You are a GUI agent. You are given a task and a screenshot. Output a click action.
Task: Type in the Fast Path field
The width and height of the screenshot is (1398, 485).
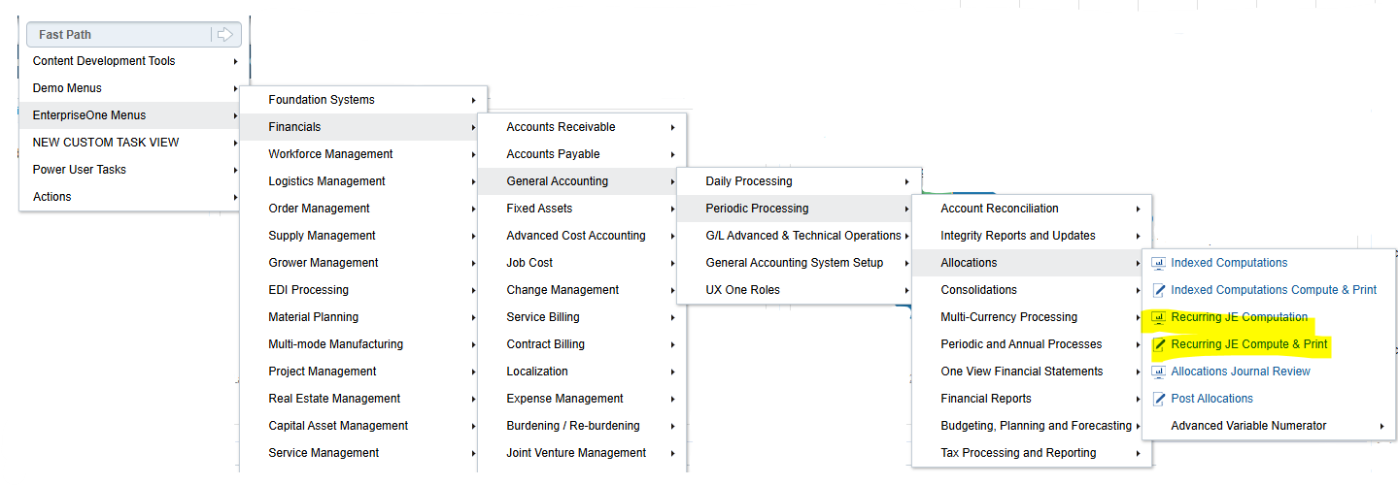coord(119,35)
